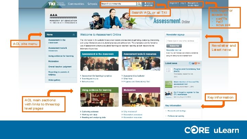
Task: Open Gathering evidence link
Action: 90,112
